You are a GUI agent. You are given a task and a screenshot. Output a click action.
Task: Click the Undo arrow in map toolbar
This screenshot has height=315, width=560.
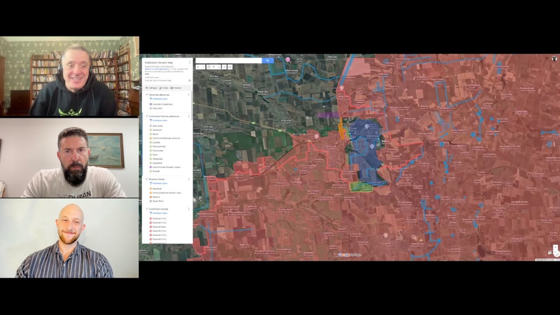[198, 67]
